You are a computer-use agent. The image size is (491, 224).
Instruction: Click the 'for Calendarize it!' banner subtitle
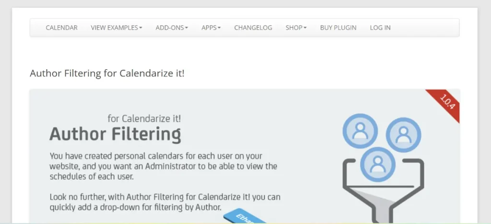[x=144, y=119]
